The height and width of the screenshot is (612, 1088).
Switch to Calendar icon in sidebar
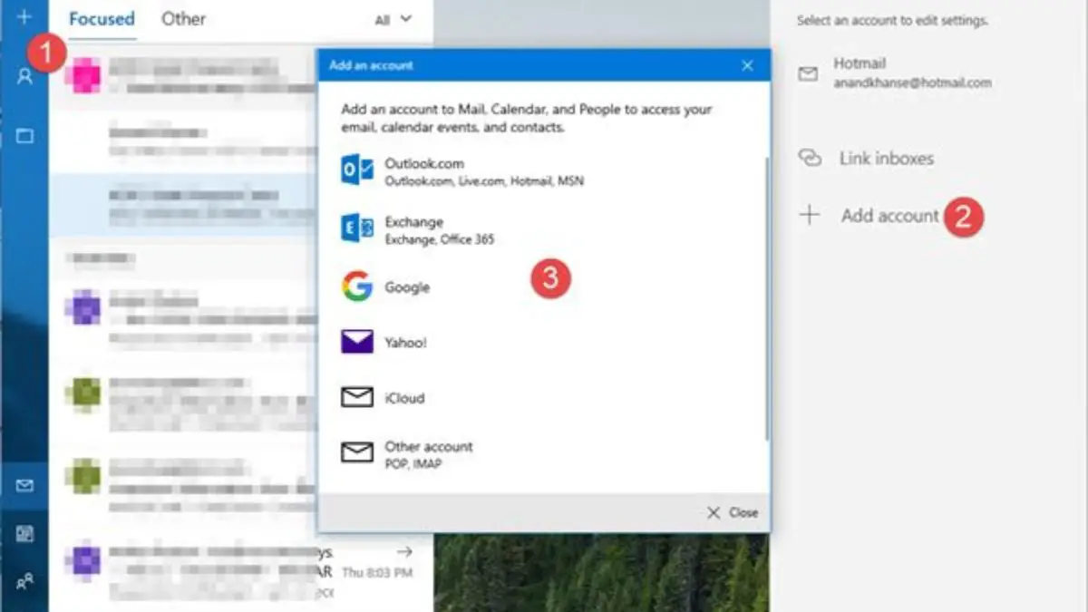coord(24,534)
